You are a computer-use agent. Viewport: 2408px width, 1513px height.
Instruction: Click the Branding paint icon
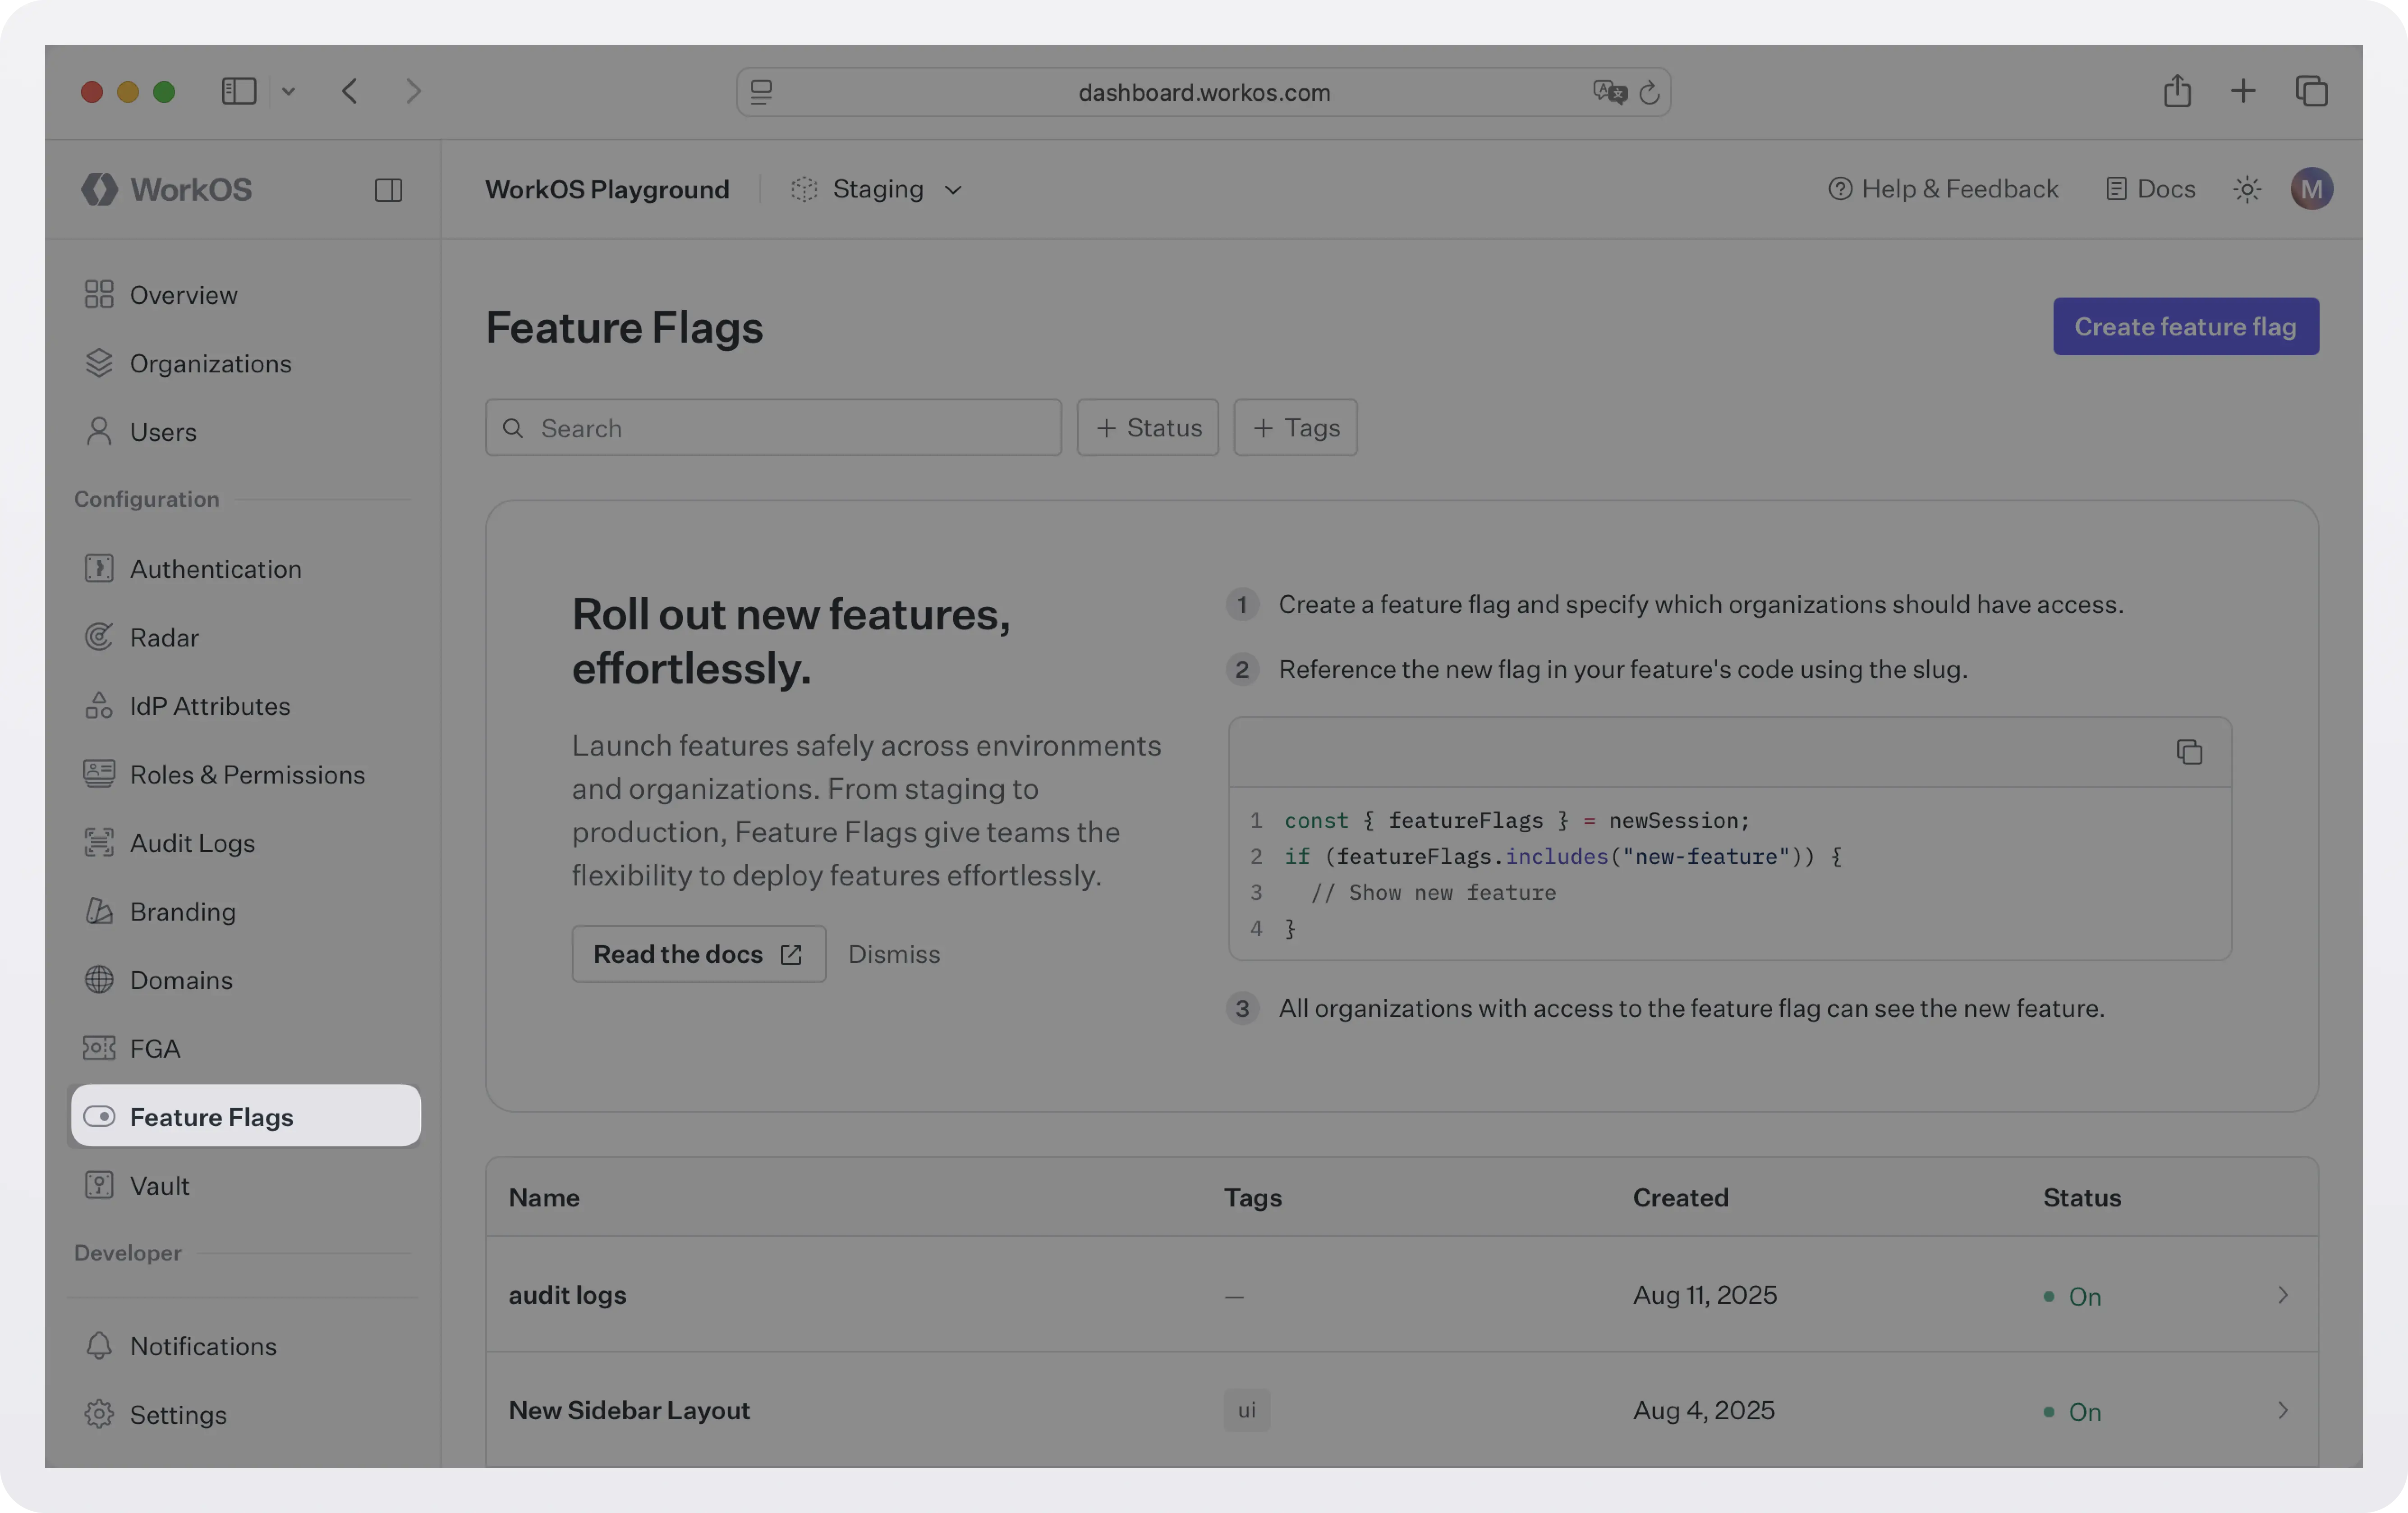99,911
